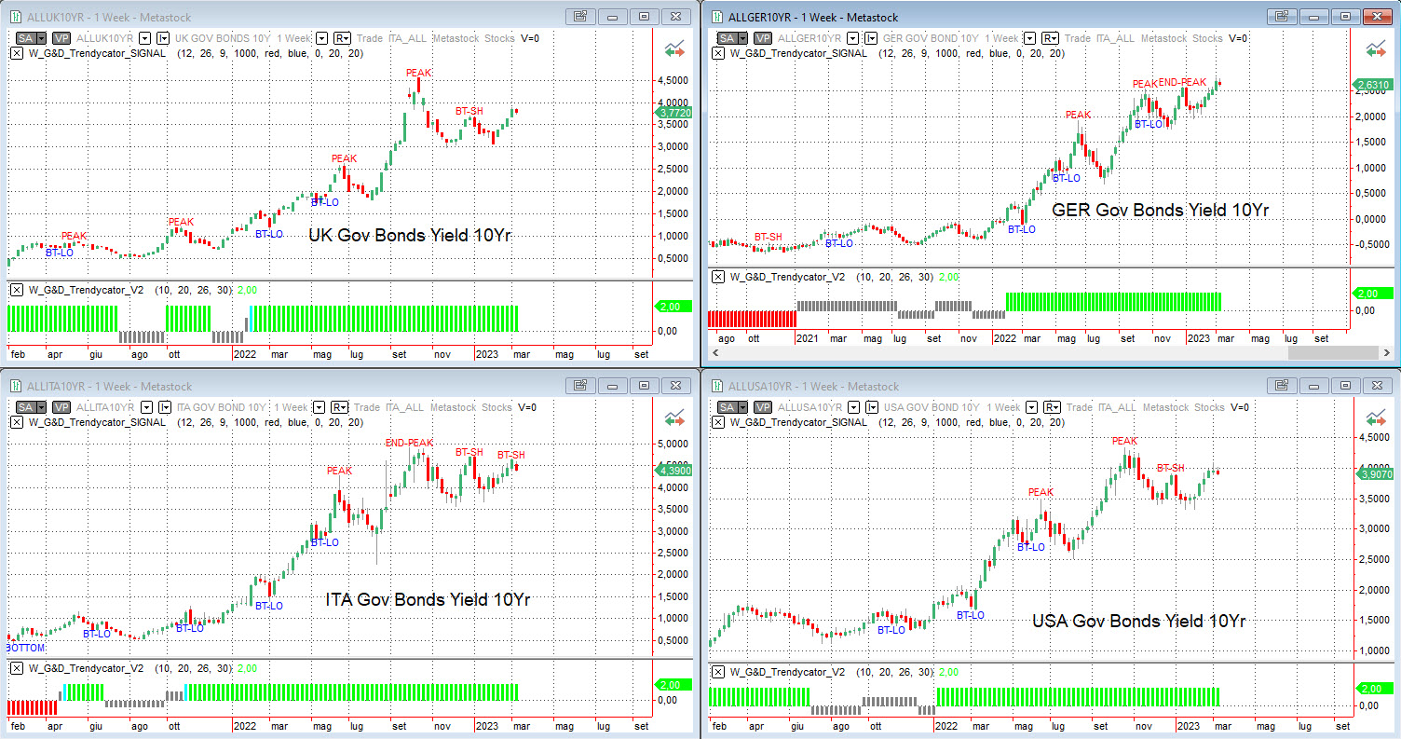Click the 'USA Gov Bonds Yield 10Yr' text label

[x=1138, y=621]
